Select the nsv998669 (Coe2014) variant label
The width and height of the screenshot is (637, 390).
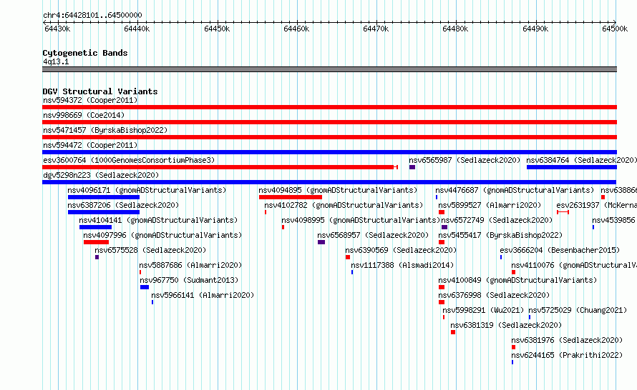pyautogui.click(x=84, y=115)
